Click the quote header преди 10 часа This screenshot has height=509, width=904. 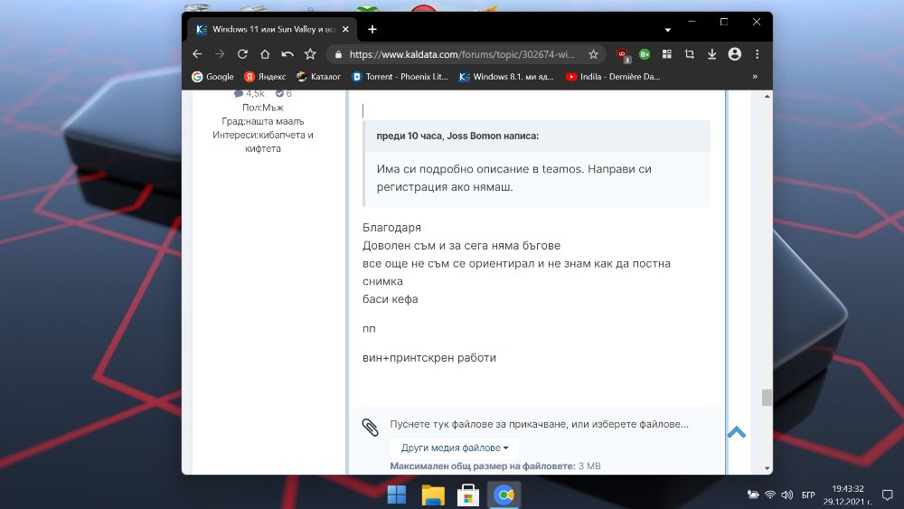pyautogui.click(x=457, y=136)
